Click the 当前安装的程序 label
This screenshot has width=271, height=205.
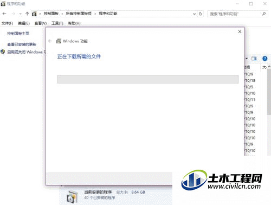coord(98,192)
